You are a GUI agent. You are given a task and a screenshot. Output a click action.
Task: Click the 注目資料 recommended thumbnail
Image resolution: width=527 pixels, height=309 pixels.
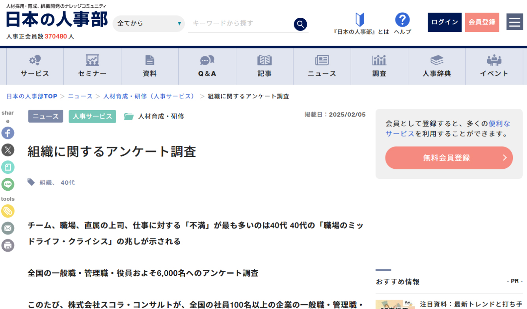point(395,304)
